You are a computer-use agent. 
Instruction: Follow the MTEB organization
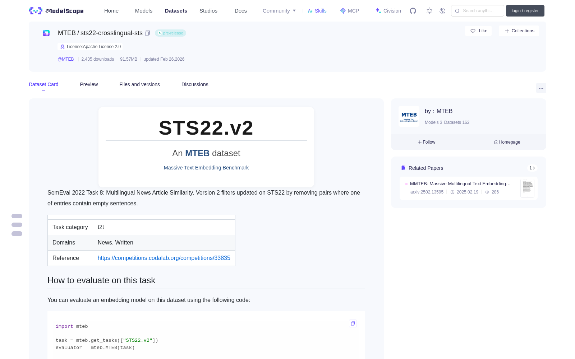427,142
